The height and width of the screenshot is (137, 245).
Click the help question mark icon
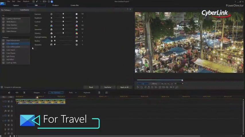[x=127, y=9]
